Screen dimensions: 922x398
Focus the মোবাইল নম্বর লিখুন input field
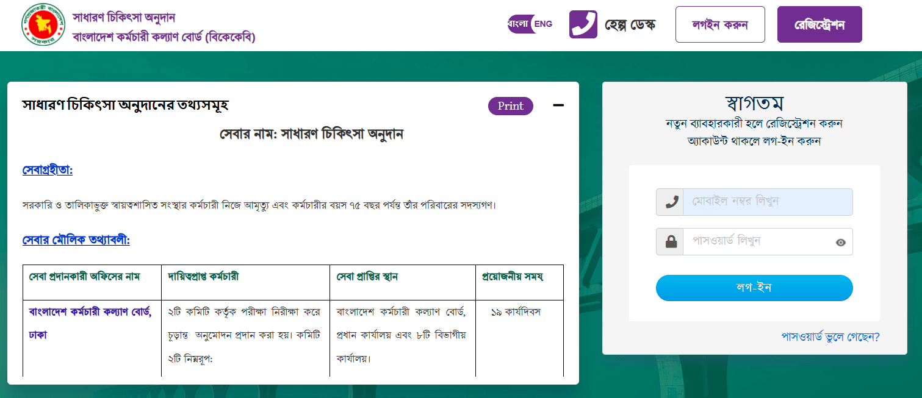[x=768, y=202]
